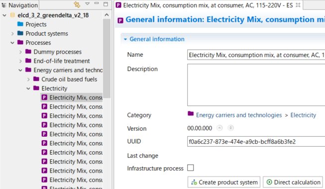
Task: Click the Product systems folder icon
Action: point(20,33)
